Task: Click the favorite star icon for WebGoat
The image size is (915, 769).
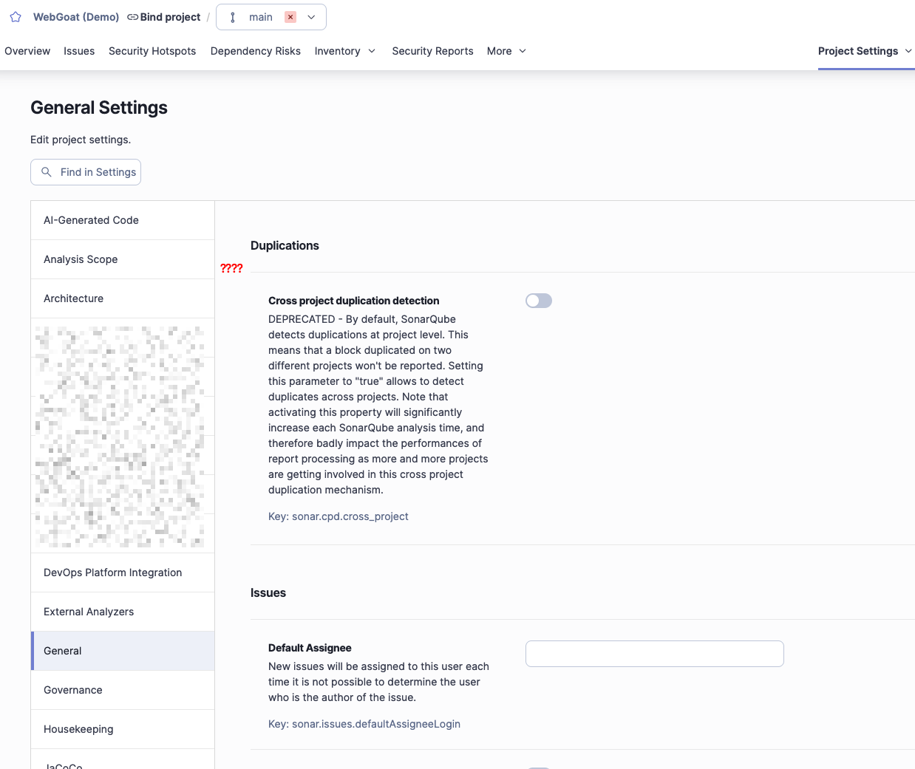Action: (x=16, y=17)
